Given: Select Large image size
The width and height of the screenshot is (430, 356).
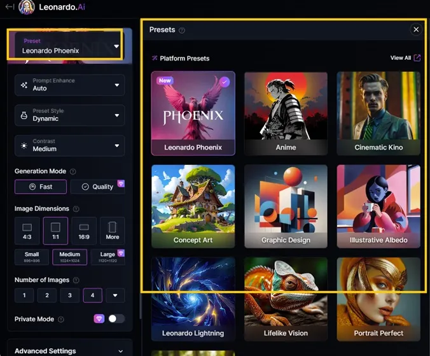Looking at the screenshot, I should tap(107, 257).
